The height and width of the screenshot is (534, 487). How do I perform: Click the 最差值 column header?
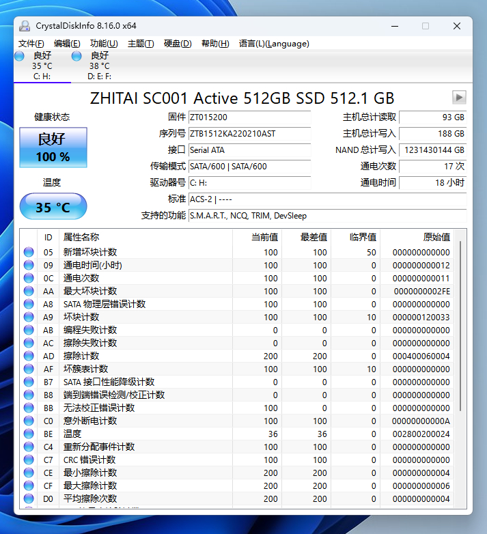(307, 237)
